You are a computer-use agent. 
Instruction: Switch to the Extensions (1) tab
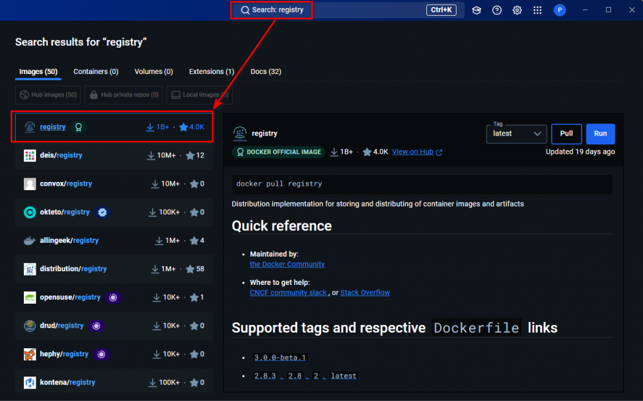tap(212, 72)
